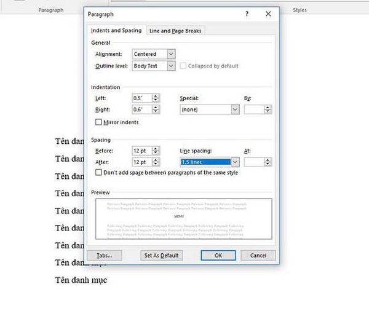This screenshot has width=369, height=335.
Task: Click the Tabs... button
Action: (105, 255)
